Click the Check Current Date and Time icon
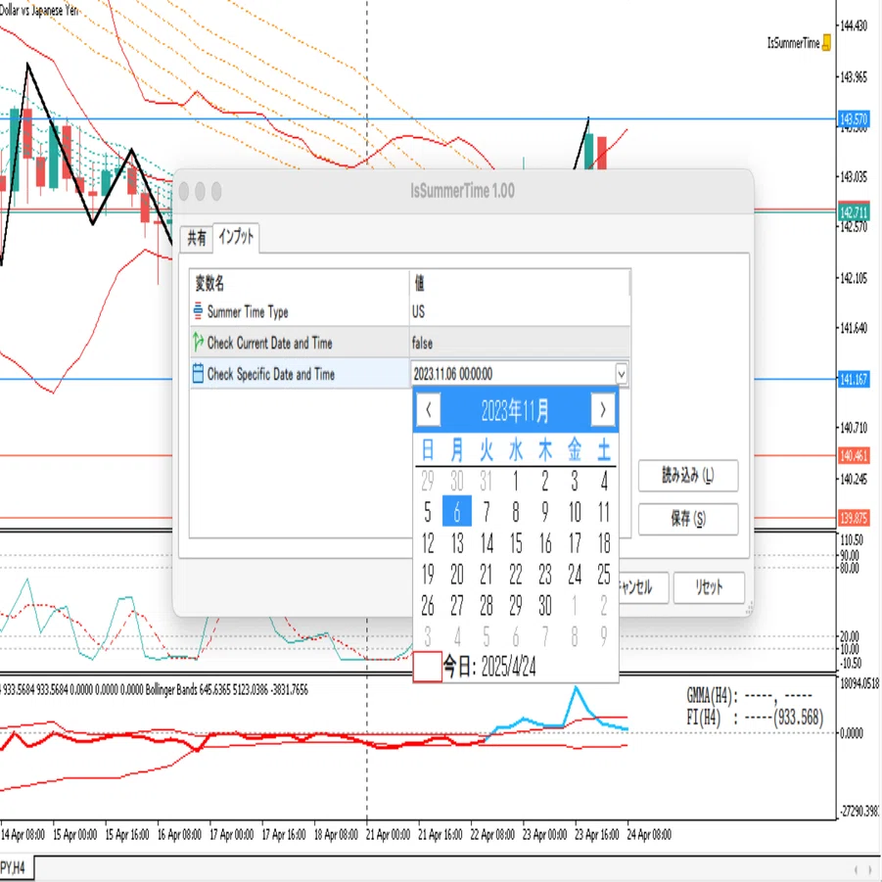882x882 pixels. coord(198,342)
